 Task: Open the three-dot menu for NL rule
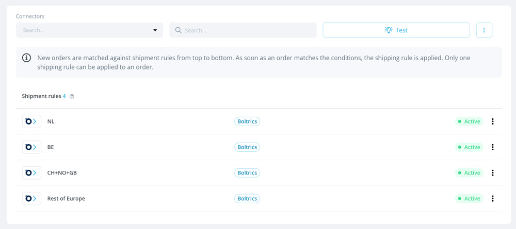tap(493, 121)
